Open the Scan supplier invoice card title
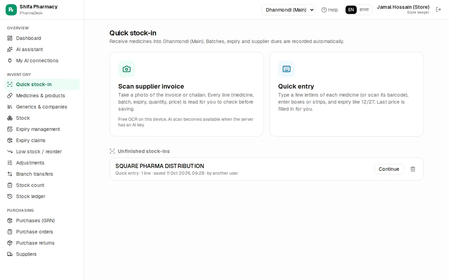 [151, 86]
